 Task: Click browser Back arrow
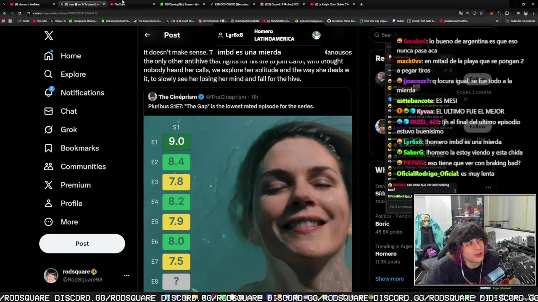pos(5,13)
